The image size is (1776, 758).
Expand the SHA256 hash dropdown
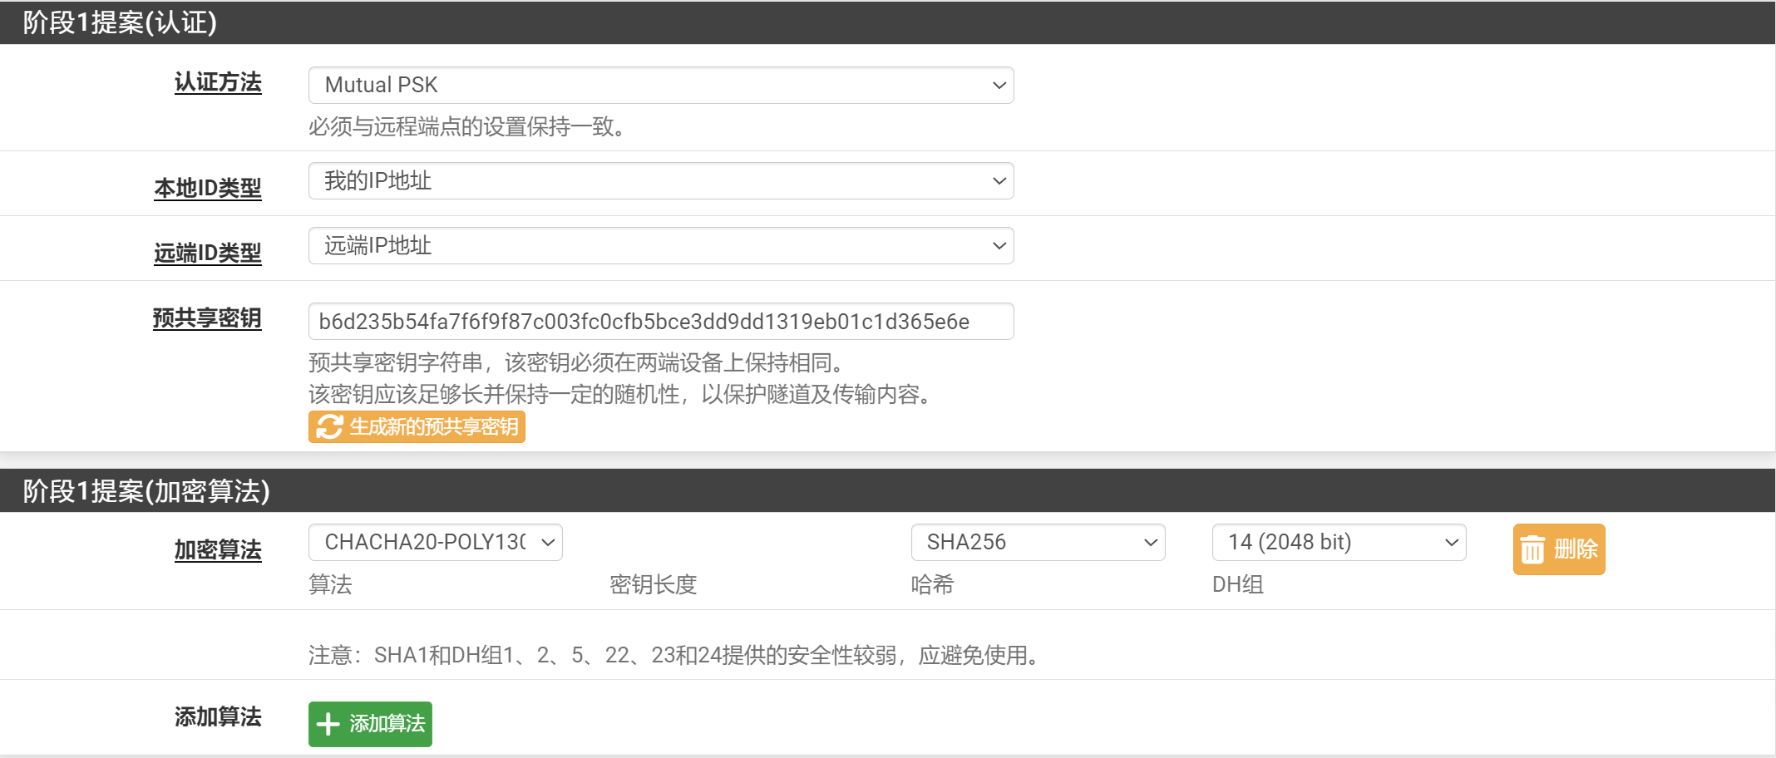[x=1037, y=543]
